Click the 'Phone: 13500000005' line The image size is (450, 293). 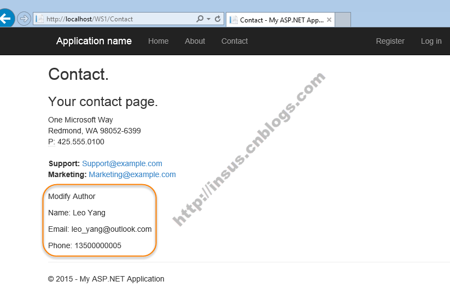pyautogui.click(x=85, y=245)
